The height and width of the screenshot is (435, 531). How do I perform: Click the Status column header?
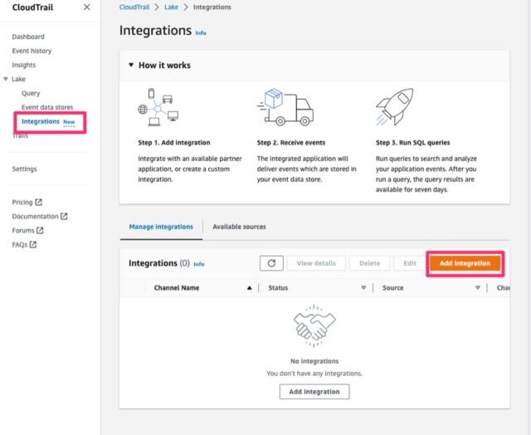tap(278, 287)
